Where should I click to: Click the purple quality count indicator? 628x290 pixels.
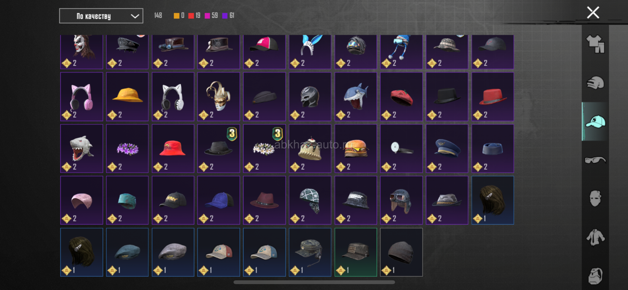point(228,15)
